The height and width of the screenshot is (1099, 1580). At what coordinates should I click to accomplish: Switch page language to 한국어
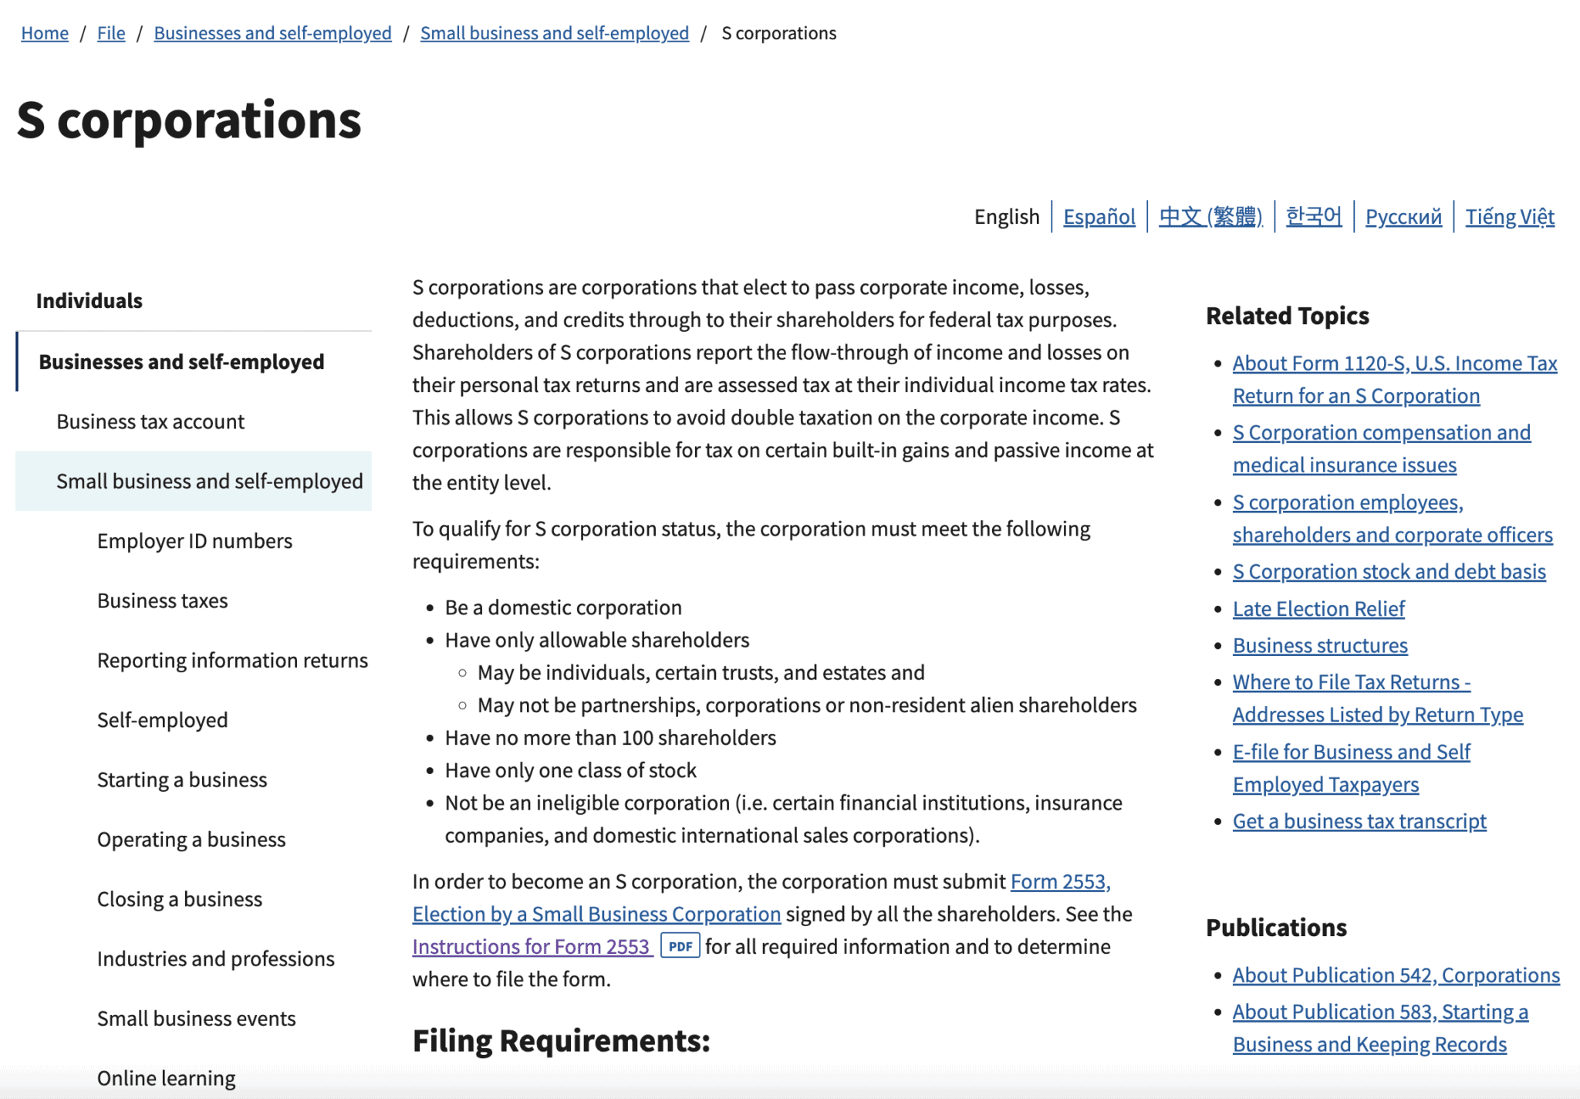pyautogui.click(x=1314, y=217)
